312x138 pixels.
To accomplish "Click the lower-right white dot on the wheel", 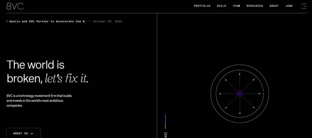I will tap(253, 107).
